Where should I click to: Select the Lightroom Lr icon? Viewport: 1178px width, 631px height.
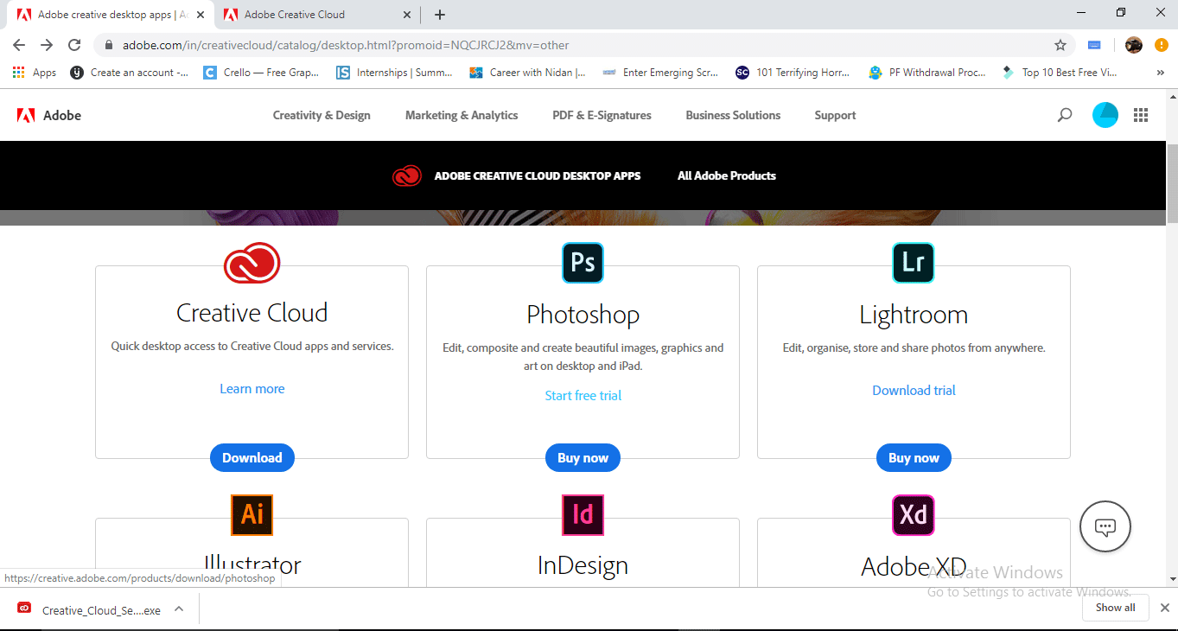tap(914, 263)
